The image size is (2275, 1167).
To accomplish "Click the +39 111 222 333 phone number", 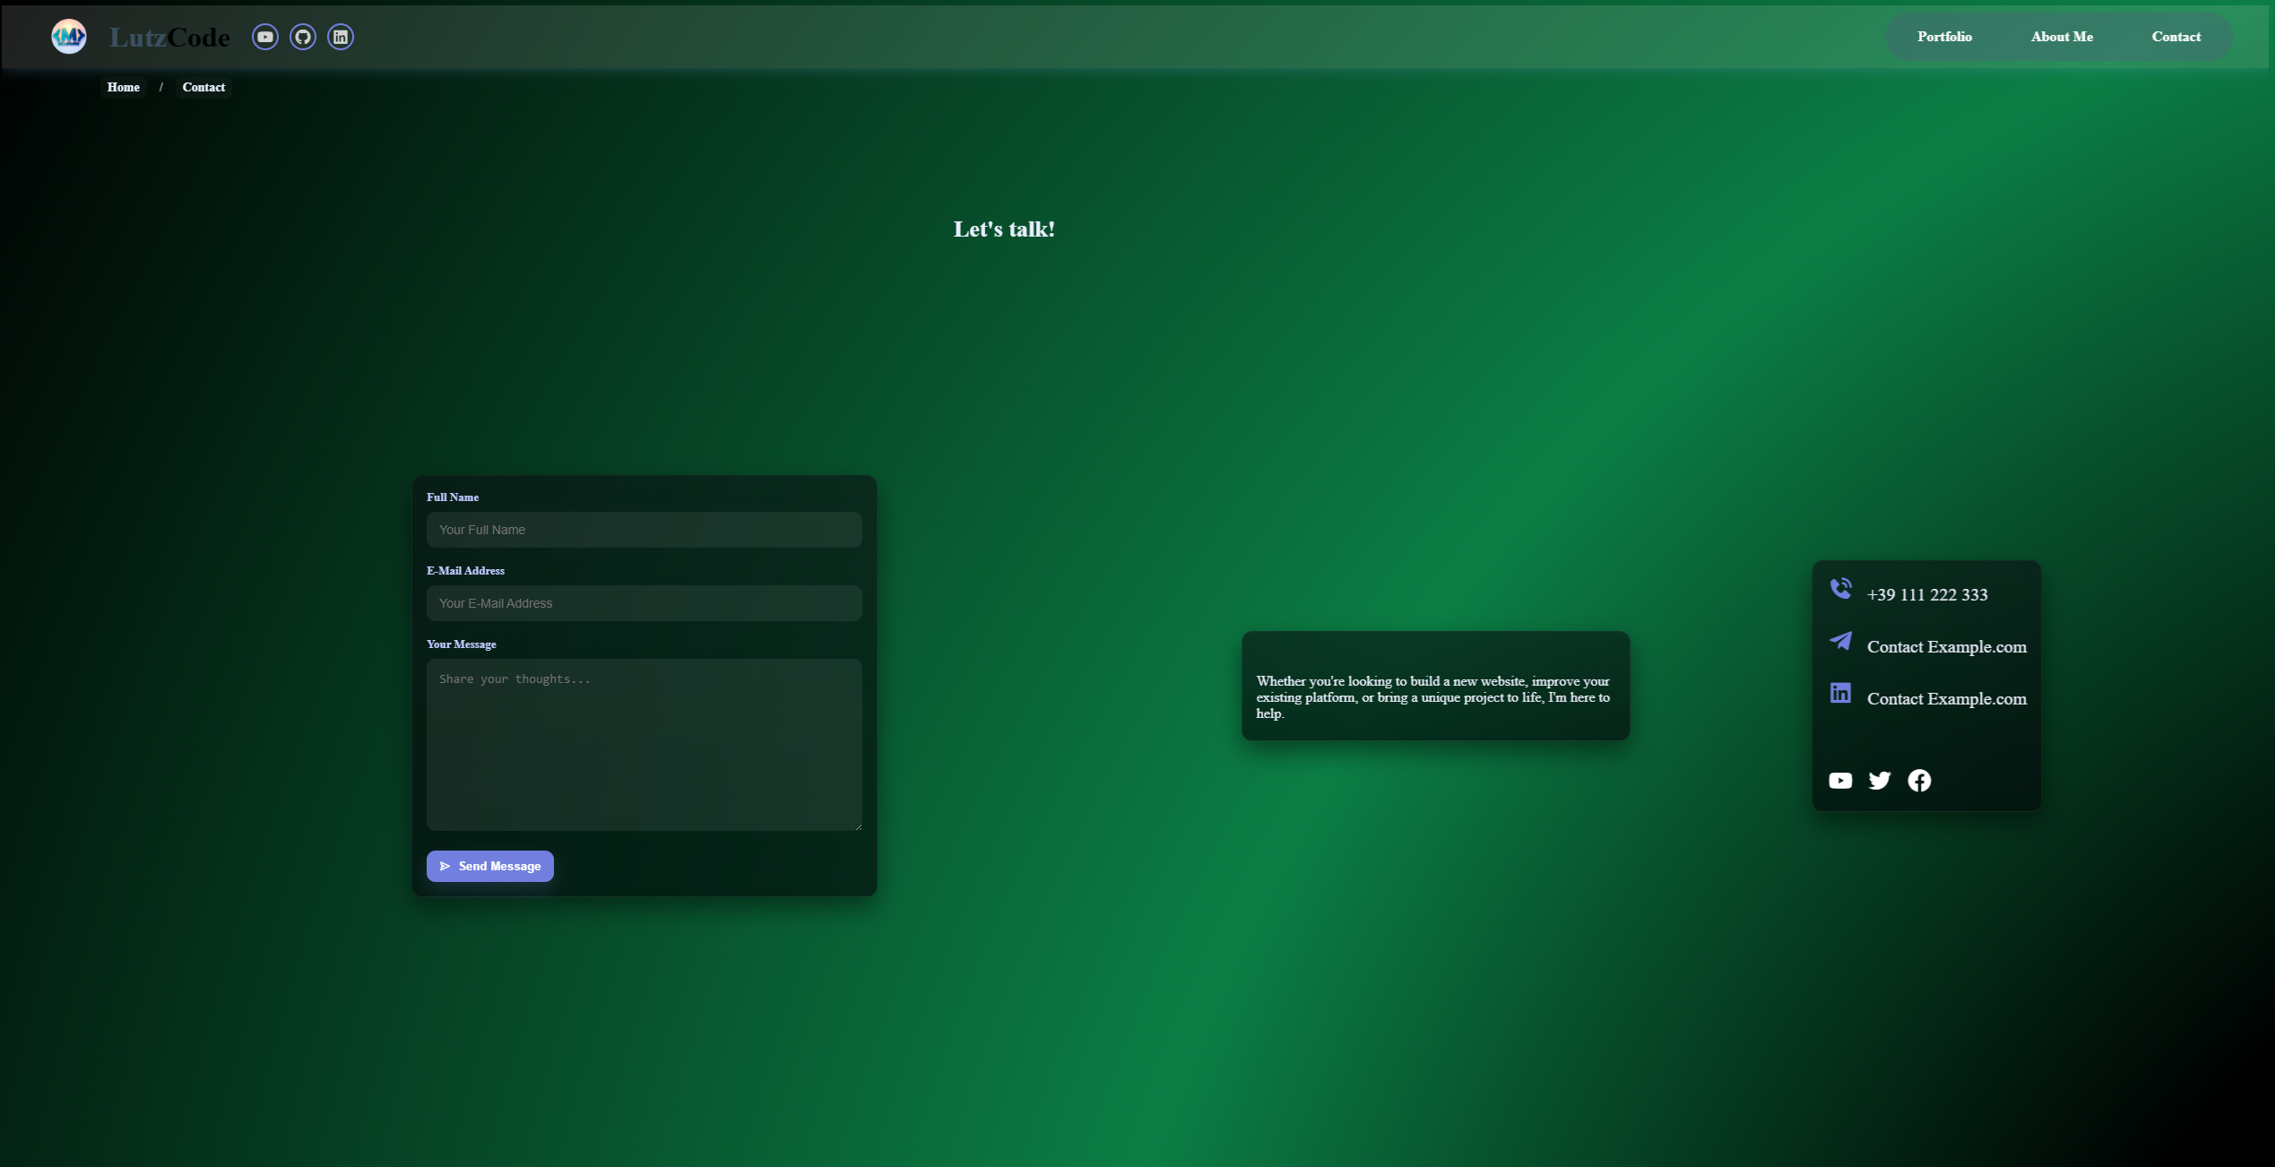I will pos(1927,595).
